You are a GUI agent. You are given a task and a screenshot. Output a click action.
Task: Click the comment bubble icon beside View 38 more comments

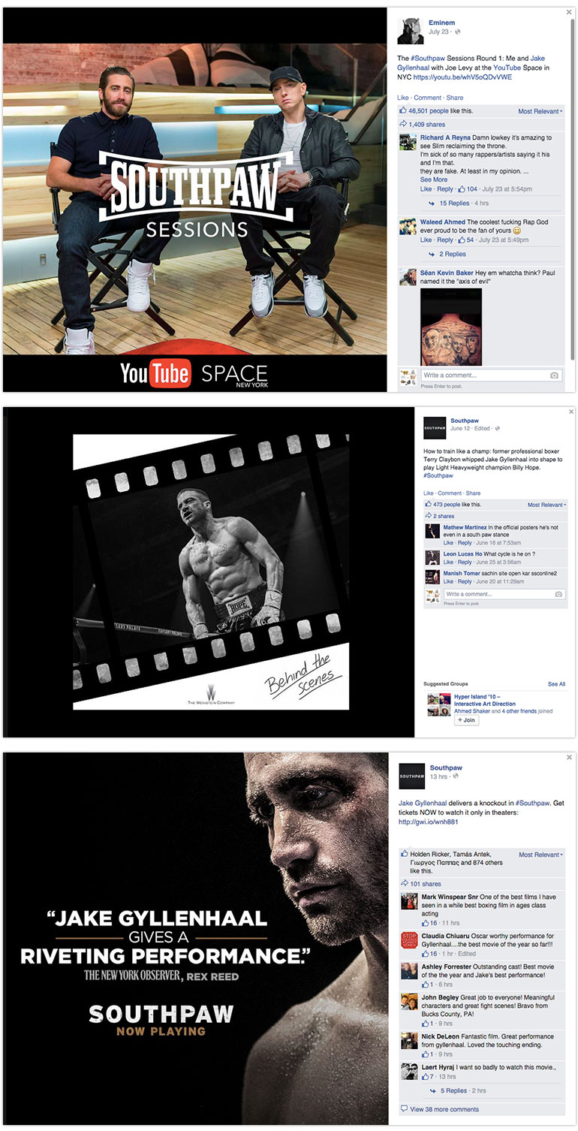[405, 1108]
